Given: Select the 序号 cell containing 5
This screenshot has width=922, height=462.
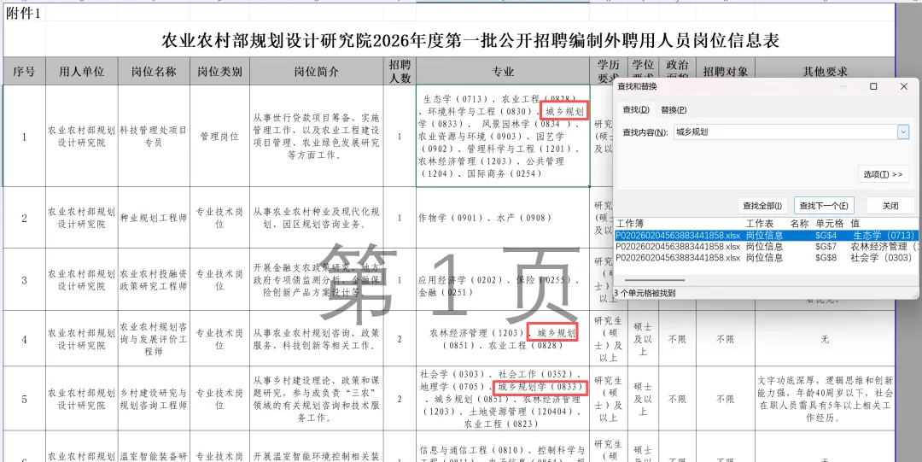Looking at the screenshot, I should (24, 399).
